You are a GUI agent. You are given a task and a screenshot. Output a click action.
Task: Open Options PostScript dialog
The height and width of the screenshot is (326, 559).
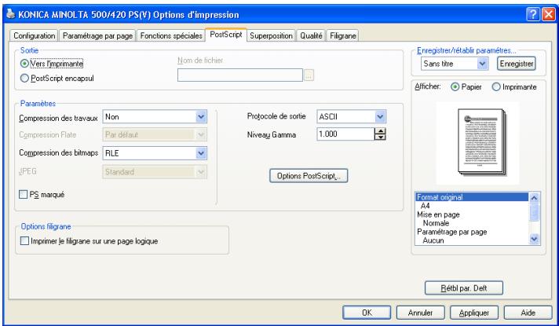pos(309,176)
